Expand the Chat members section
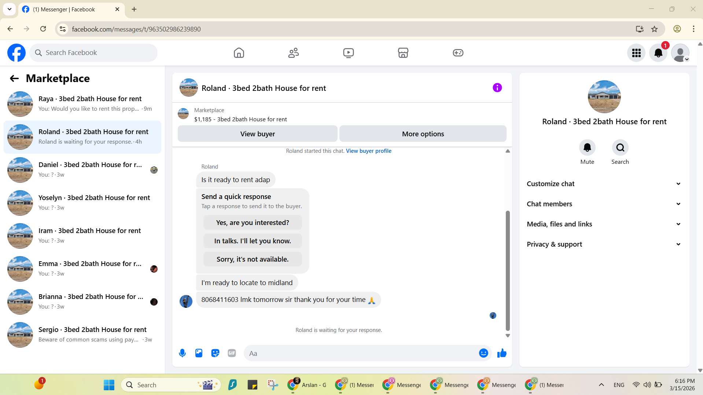This screenshot has height=395, width=703. tap(604, 204)
